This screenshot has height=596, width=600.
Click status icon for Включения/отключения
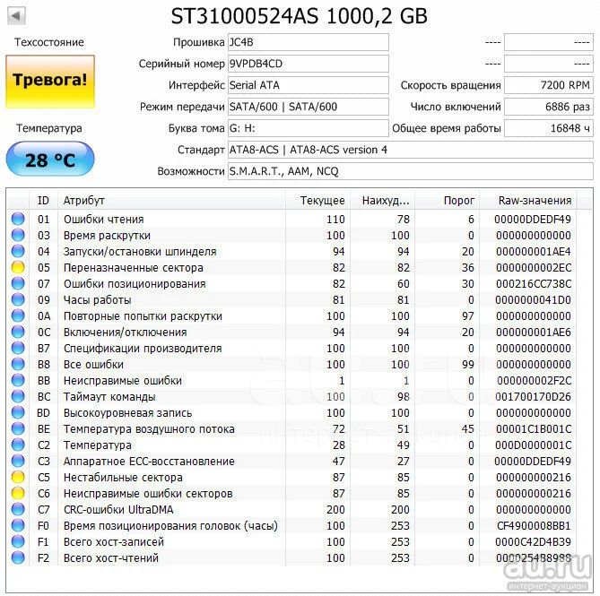coord(18,332)
